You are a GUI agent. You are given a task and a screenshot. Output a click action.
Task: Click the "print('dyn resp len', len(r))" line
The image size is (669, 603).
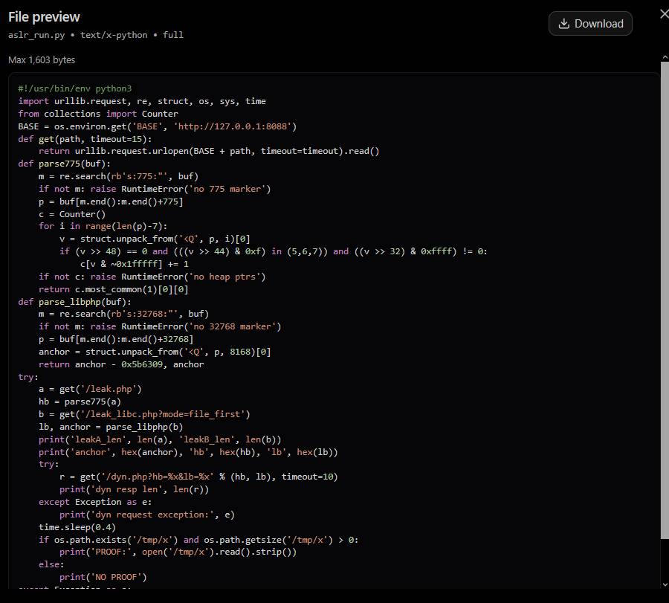pyautogui.click(x=134, y=489)
